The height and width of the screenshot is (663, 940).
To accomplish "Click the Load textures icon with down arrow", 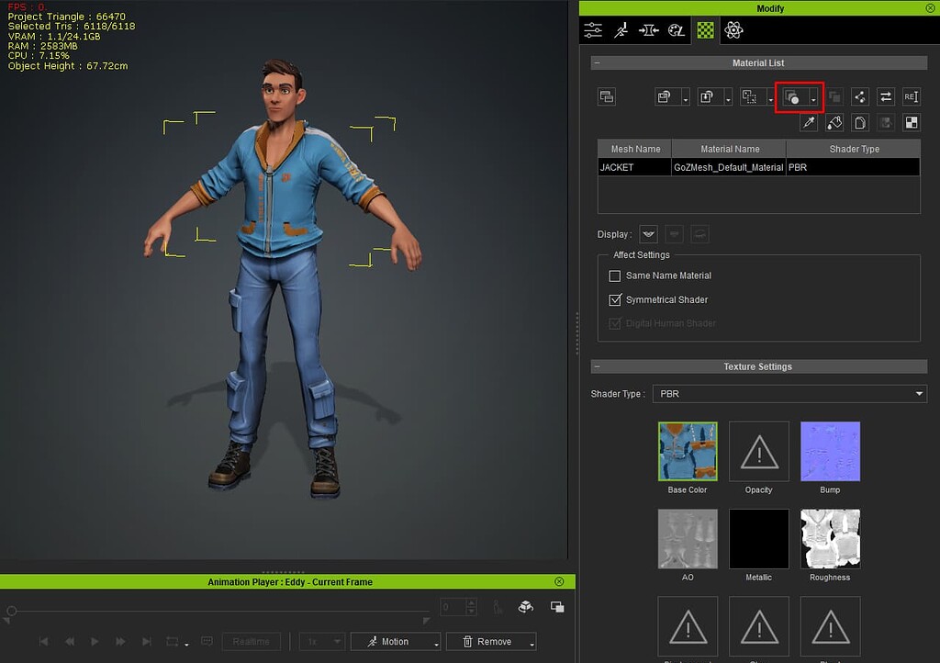I will (x=707, y=96).
